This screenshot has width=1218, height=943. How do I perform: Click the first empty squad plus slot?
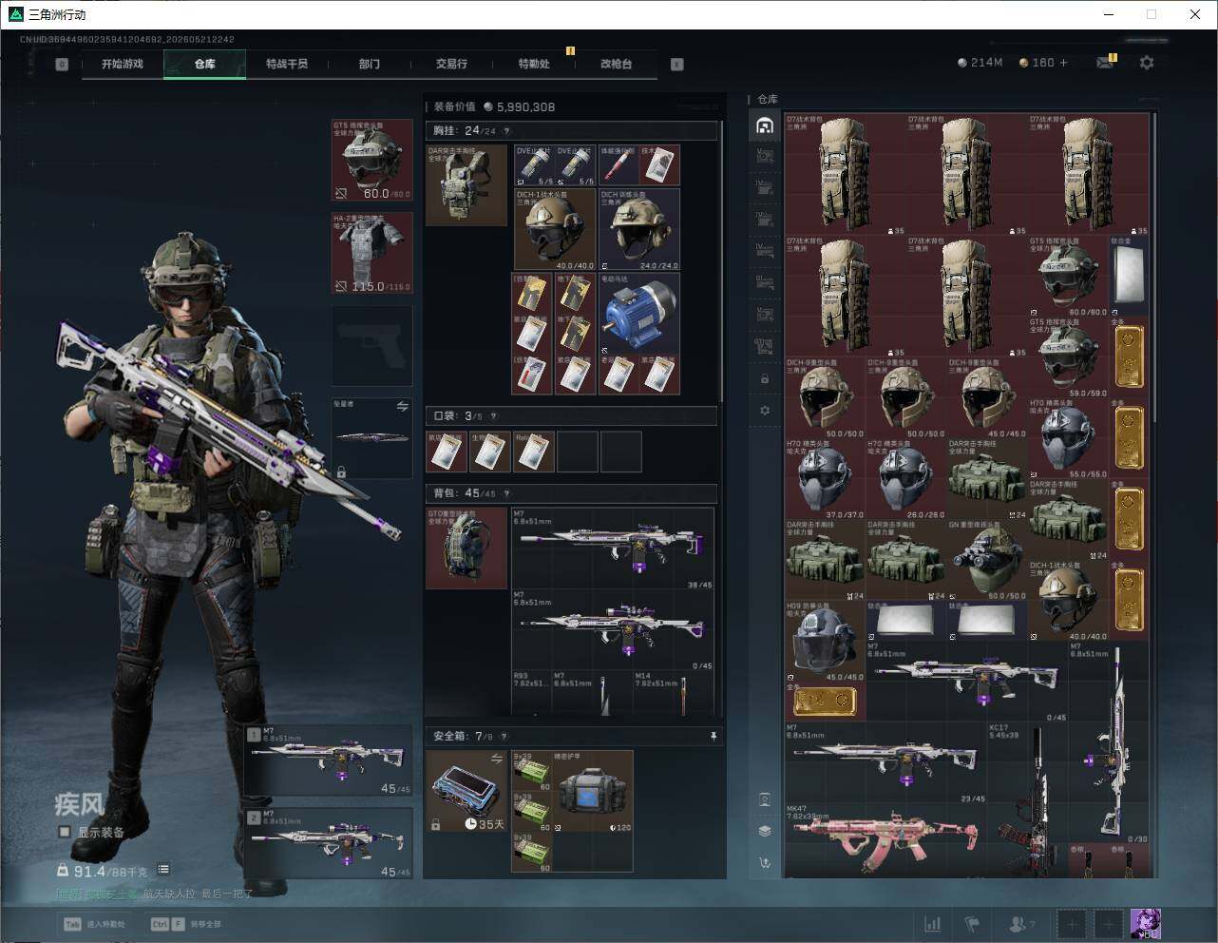coord(1073,923)
